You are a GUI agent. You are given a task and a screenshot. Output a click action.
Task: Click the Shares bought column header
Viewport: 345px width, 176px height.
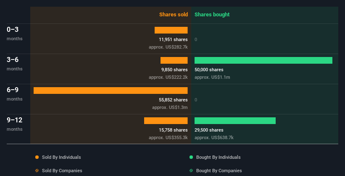coord(212,15)
